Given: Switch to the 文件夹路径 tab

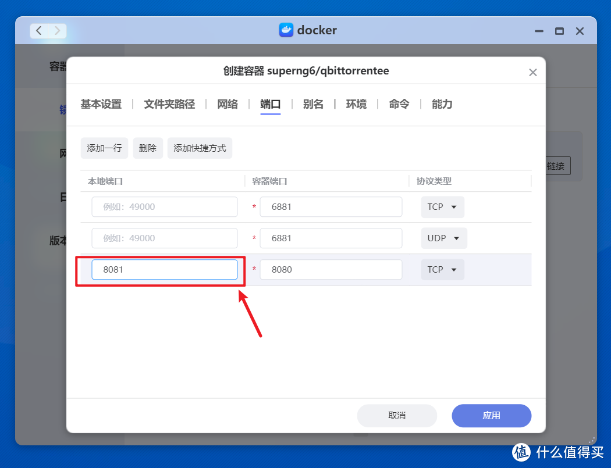Looking at the screenshot, I should click(x=169, y=104).
